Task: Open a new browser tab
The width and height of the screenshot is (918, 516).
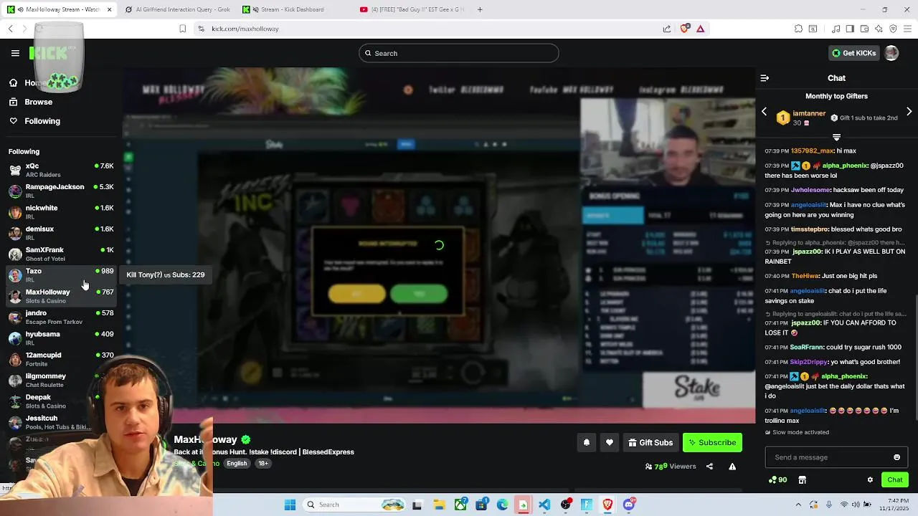Action: (480, 9)
